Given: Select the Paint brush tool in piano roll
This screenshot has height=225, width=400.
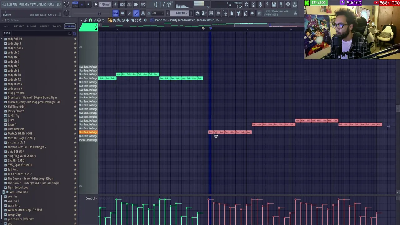Looking at the screenshot, I should coord(115,20).
